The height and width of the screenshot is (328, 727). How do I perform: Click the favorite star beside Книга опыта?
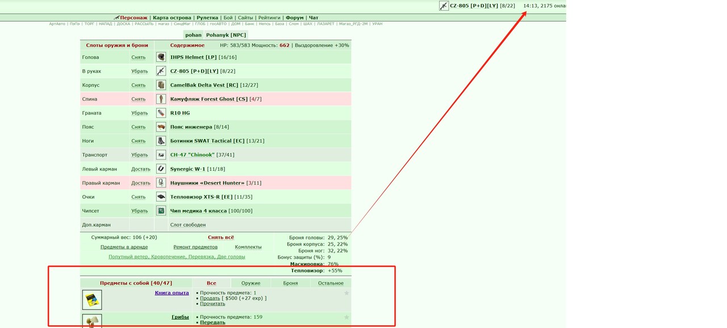[x=346, y=293]
